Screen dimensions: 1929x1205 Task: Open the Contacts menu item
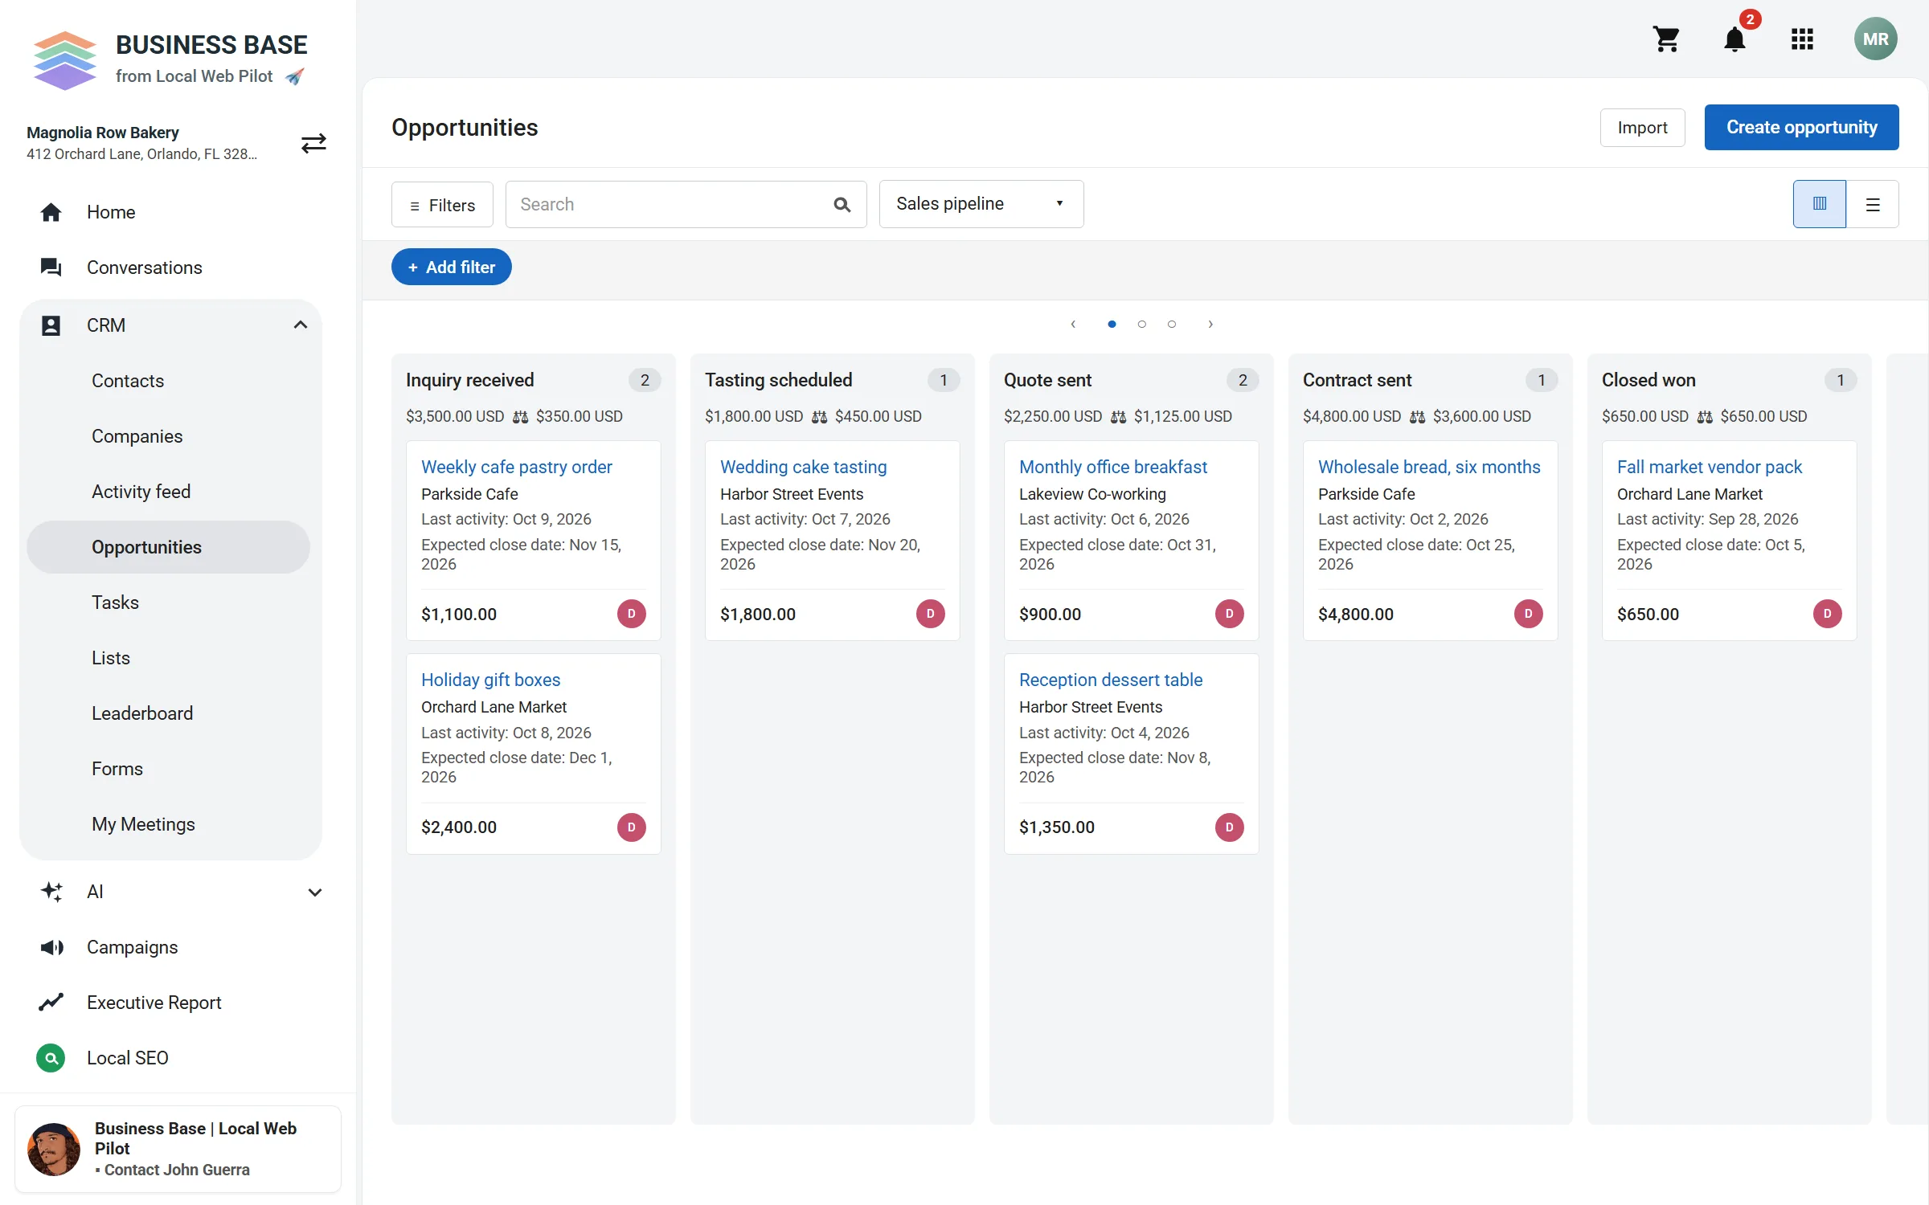coord(168,381)
